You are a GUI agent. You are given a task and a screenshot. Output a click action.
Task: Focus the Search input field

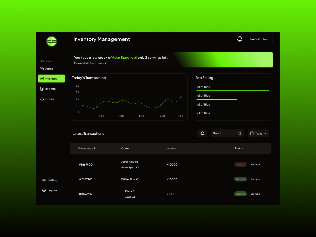(x=227, y=133)
